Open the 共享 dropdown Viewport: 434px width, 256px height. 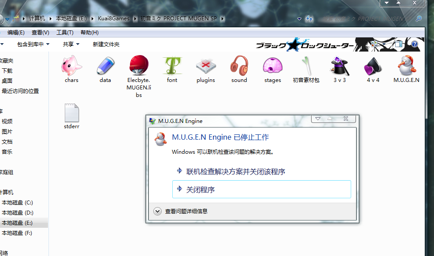tap(71, 44)
